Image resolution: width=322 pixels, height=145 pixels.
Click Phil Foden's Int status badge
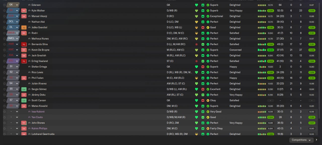pos(24,78)
